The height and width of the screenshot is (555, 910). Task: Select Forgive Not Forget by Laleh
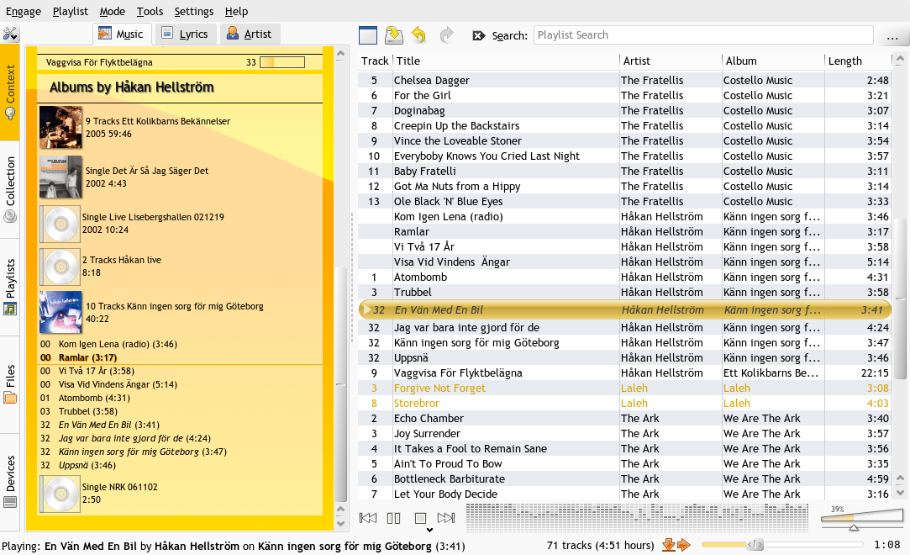coord(623,388)
